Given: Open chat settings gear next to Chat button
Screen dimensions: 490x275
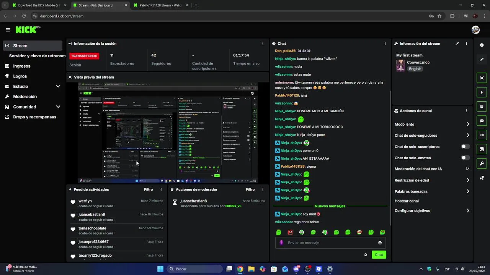Looking at the screenshot, I should pyautogui.click(x=366, y=255).
